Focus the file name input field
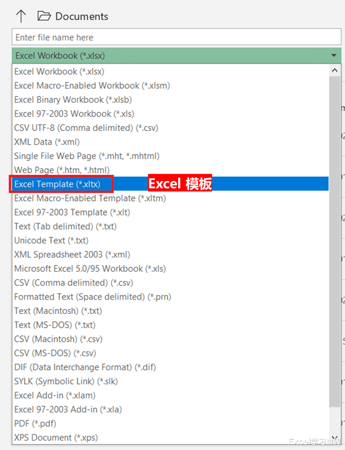 (177, 37)
